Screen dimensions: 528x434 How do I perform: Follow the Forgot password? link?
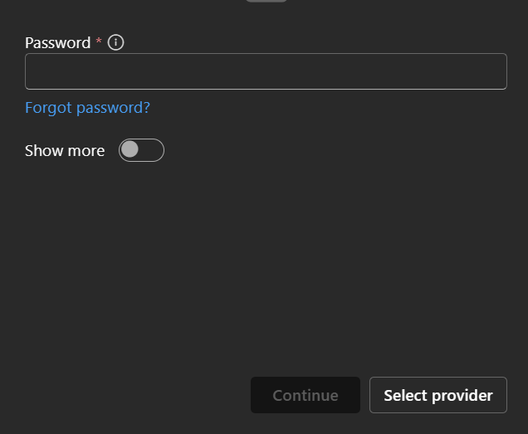[87, 108]
